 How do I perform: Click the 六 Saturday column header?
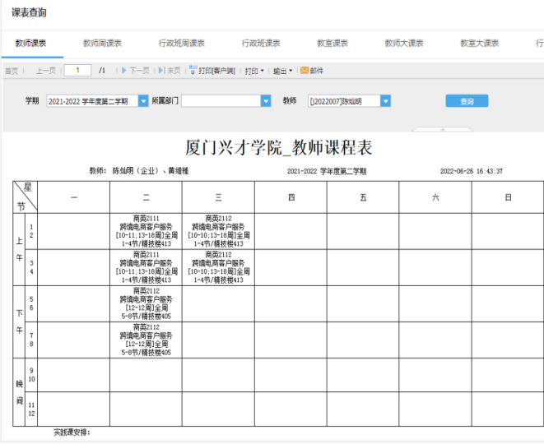click(x=435, y=197)
